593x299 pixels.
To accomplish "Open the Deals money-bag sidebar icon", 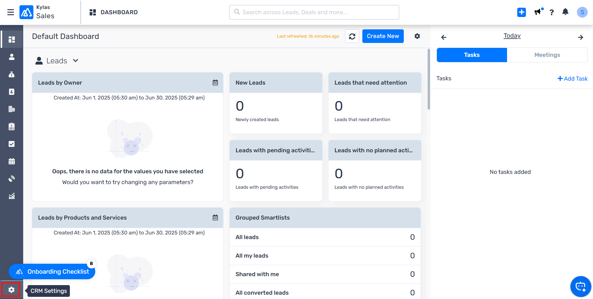I will click(12, 74).
